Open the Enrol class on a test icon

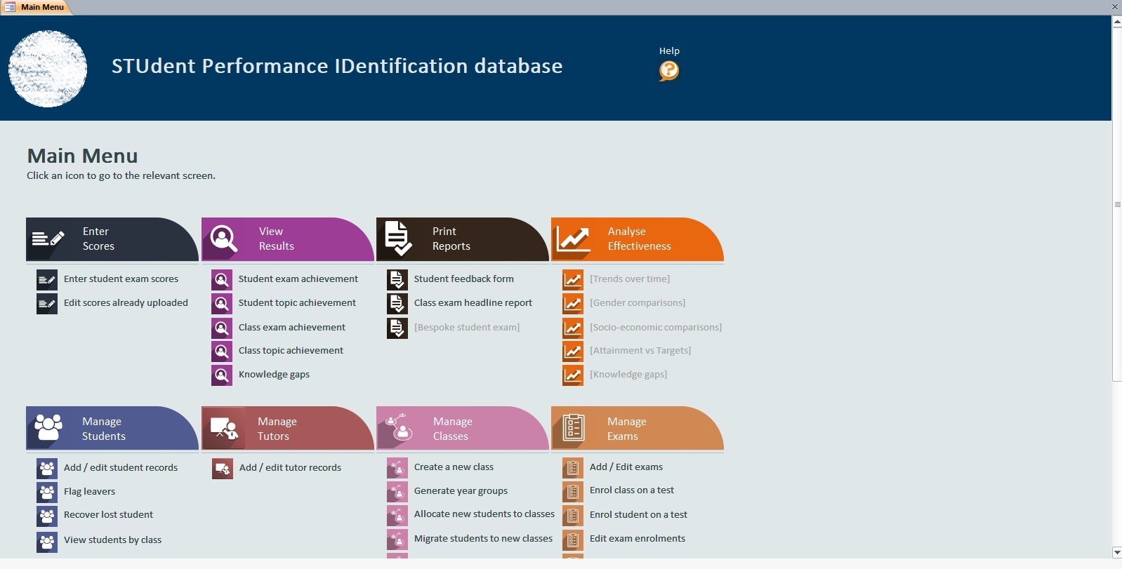coord(573,491)
